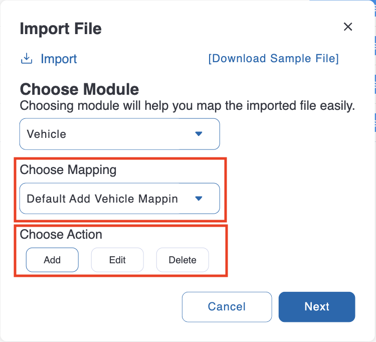376x342 pixels.
Task: Click the Choose Mapping label
Action: [x=68, y=170]
